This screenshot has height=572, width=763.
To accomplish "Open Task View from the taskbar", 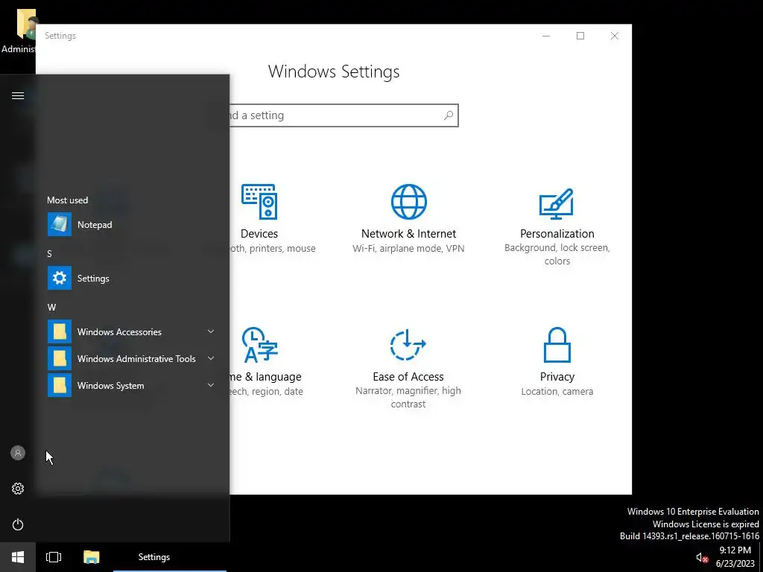I will click(x=54, y=557).
